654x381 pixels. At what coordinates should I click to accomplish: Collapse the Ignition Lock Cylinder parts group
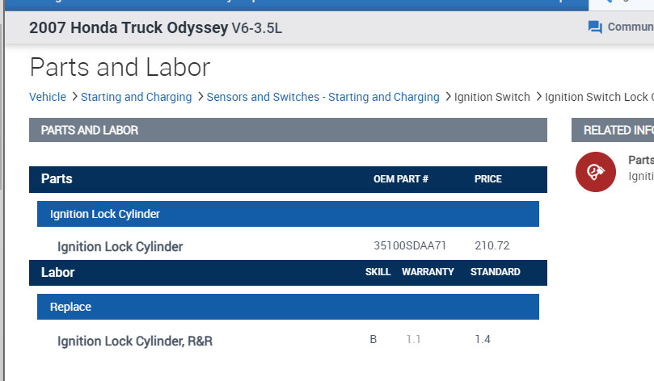pyautogui.click(x=288, y=214)
